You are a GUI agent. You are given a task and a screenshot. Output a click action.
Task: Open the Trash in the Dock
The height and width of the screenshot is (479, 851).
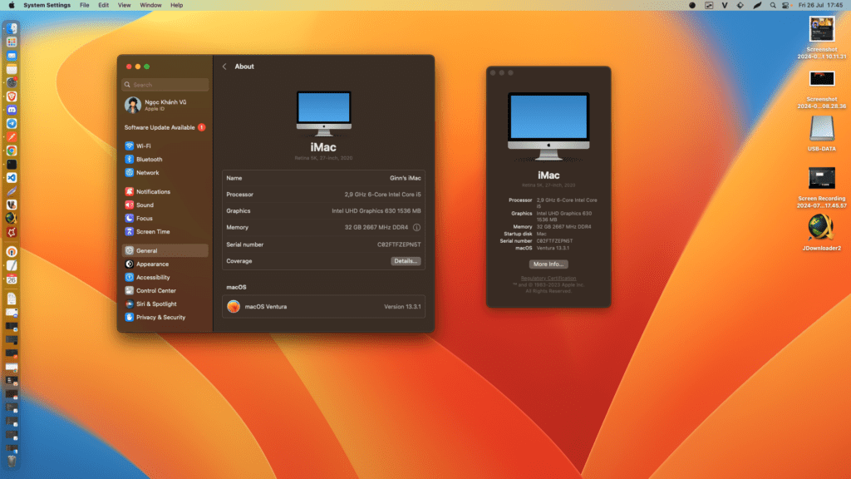12,461
